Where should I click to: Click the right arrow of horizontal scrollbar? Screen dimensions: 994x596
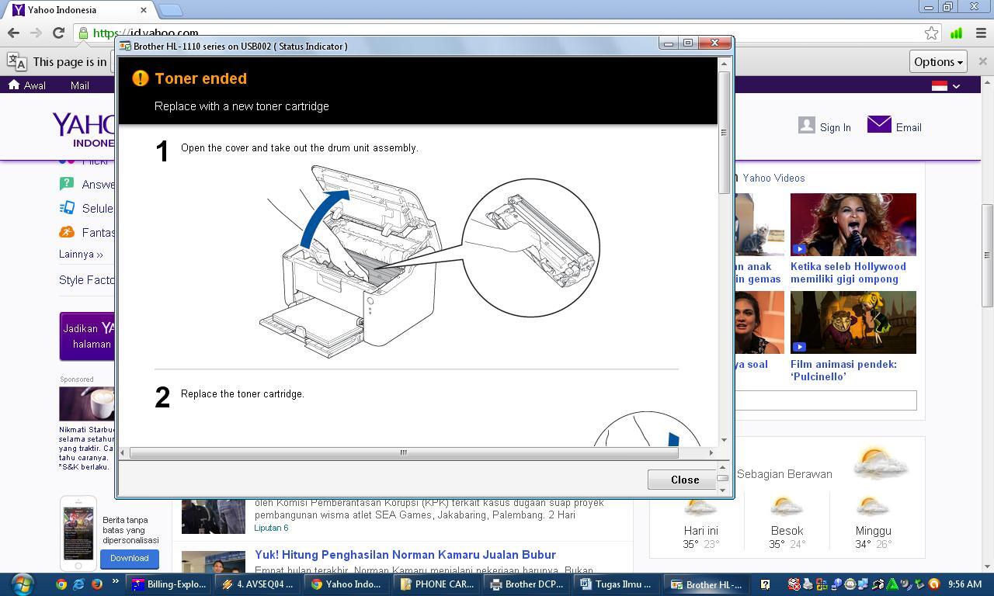pos(711,452)
